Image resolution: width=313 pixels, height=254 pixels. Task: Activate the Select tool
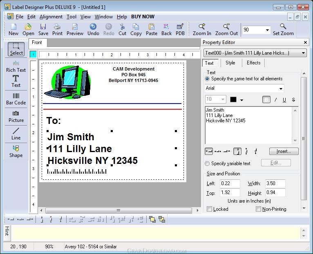tap(16, 49)
